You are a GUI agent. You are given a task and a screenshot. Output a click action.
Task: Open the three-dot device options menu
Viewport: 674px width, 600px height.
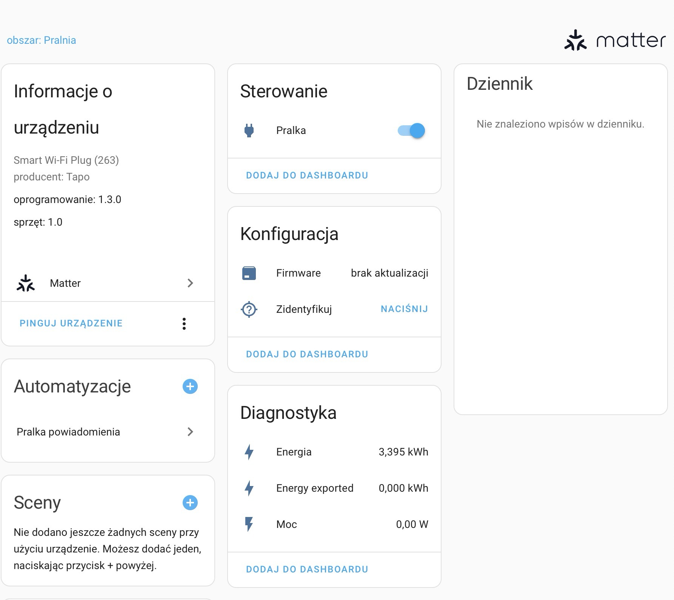[184, 324]
